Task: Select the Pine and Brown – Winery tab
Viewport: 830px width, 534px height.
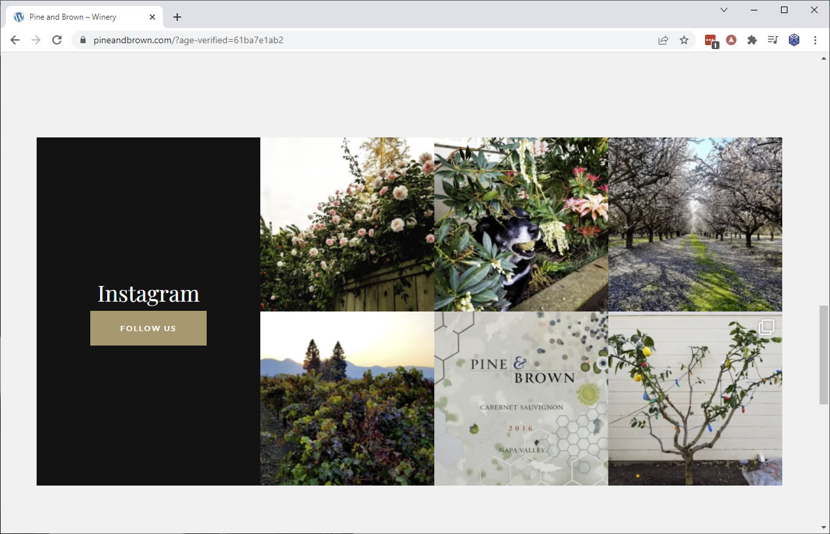Action: pos(78,17)
